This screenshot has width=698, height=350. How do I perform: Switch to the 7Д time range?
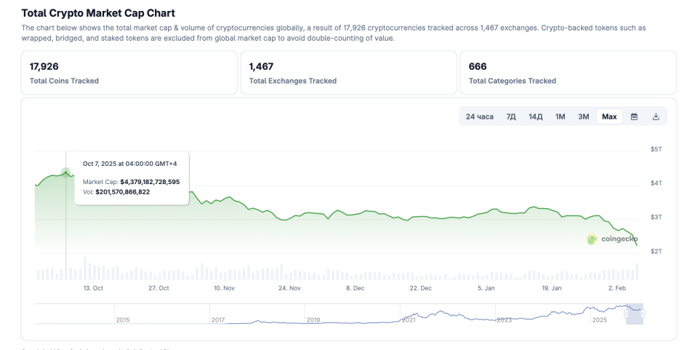511,116
